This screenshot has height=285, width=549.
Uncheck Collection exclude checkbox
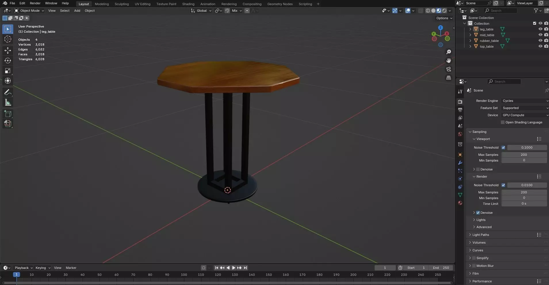[x=535, y=23]
